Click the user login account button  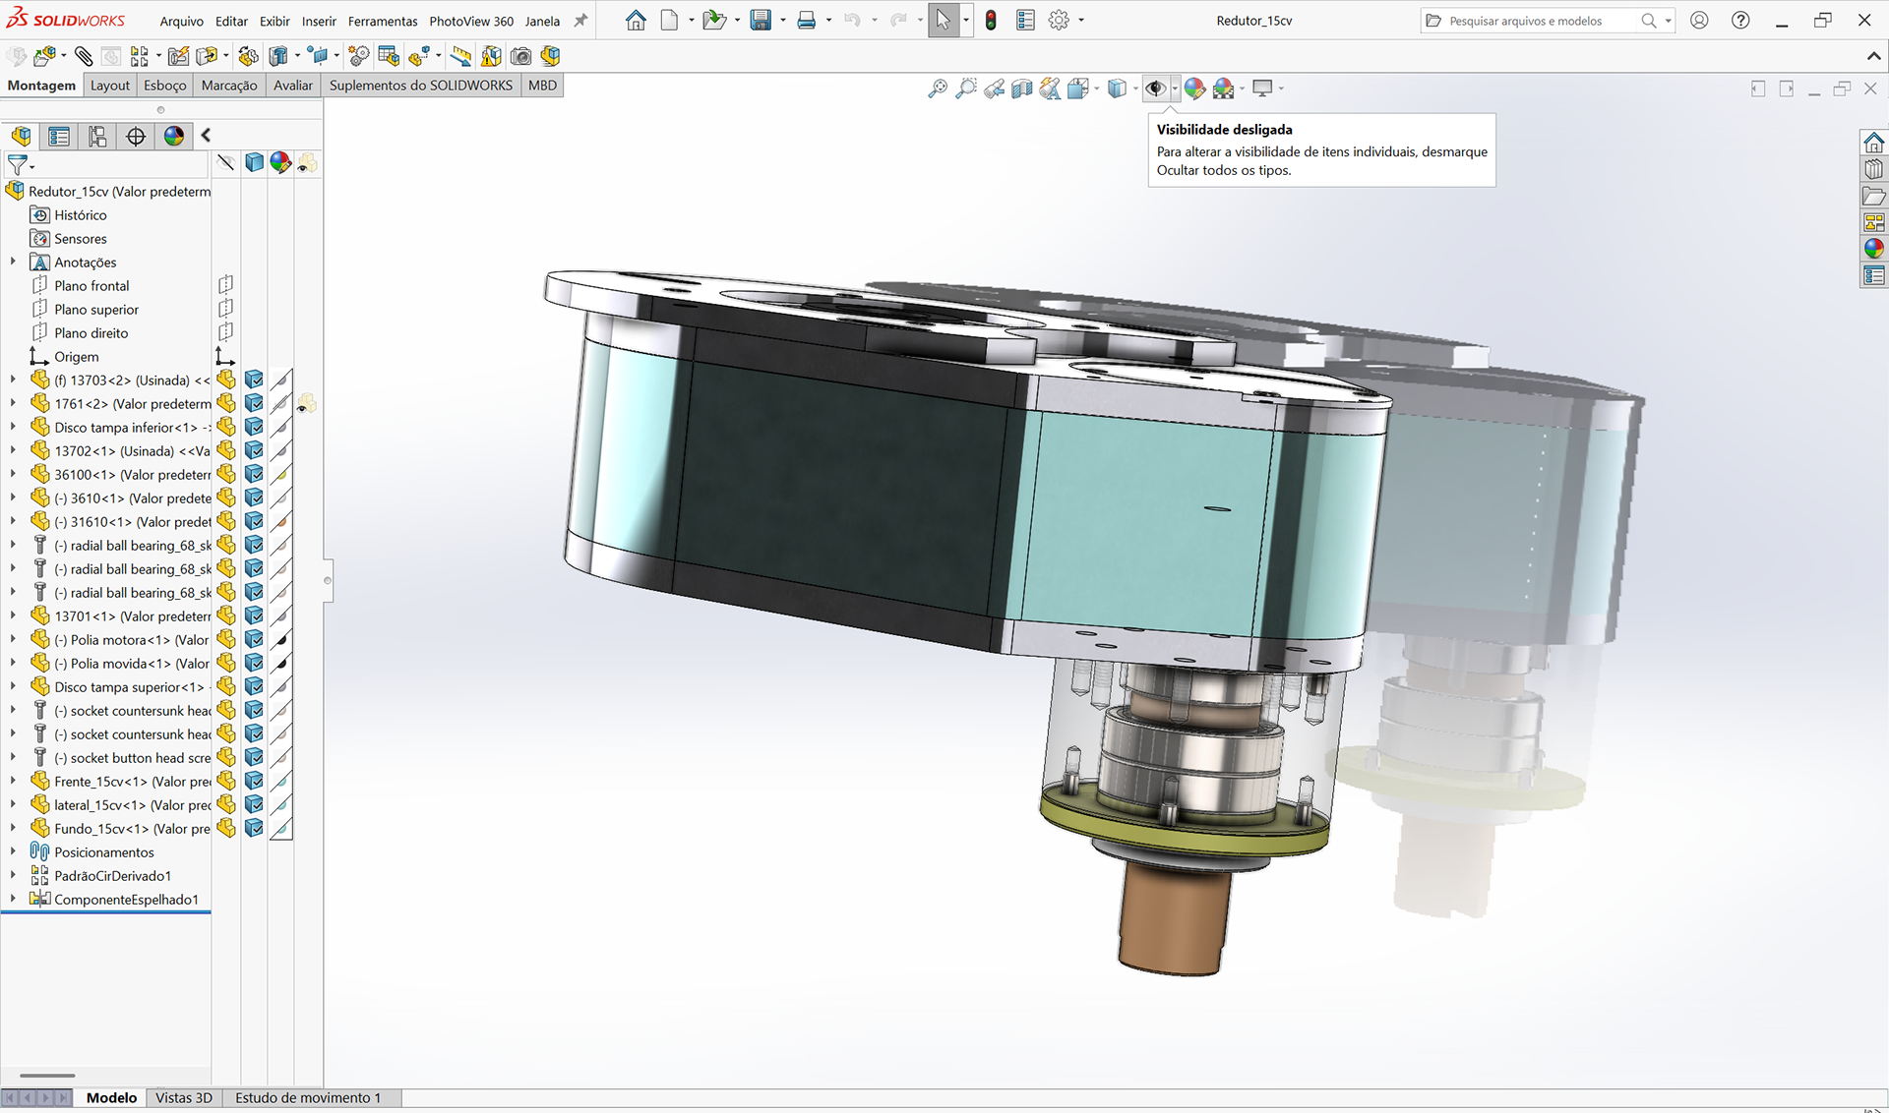pyautogui.click(x=1699, y=21)
